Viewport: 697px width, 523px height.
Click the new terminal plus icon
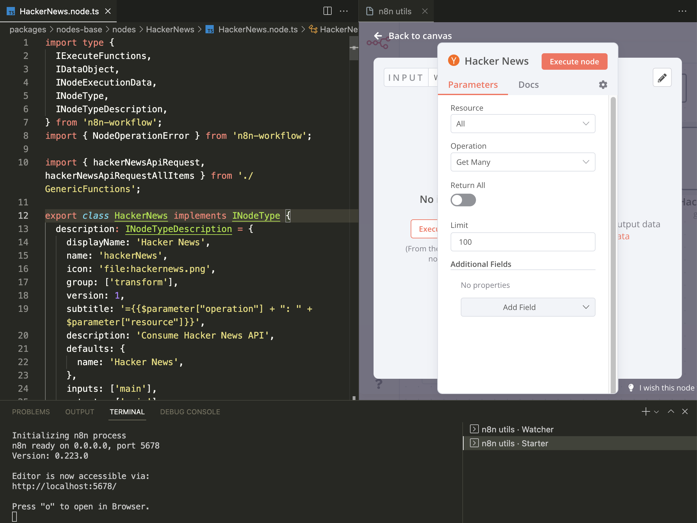(x=645, y=411)
